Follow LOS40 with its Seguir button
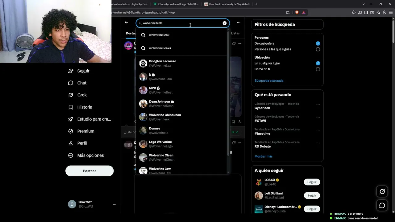This screenshot has height=222, width=395. [x=312, y=182]
